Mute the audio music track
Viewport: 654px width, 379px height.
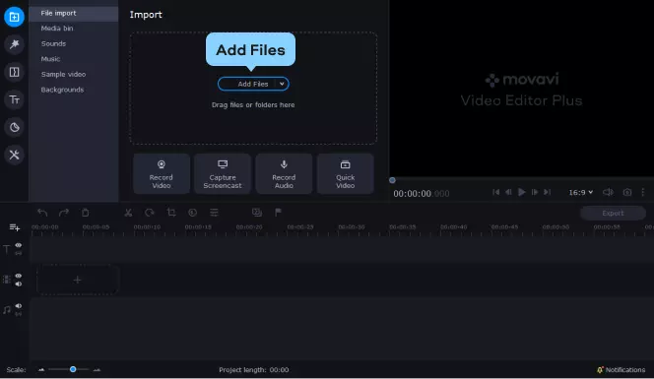tap(19, 305)
